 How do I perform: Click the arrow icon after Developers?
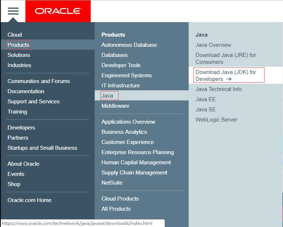(x=229, y=79)
